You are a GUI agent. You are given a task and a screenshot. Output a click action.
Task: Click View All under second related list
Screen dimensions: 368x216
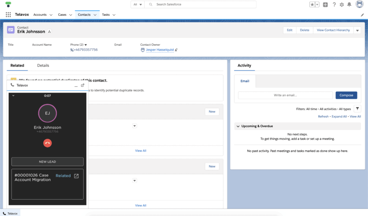click(141, 205)
